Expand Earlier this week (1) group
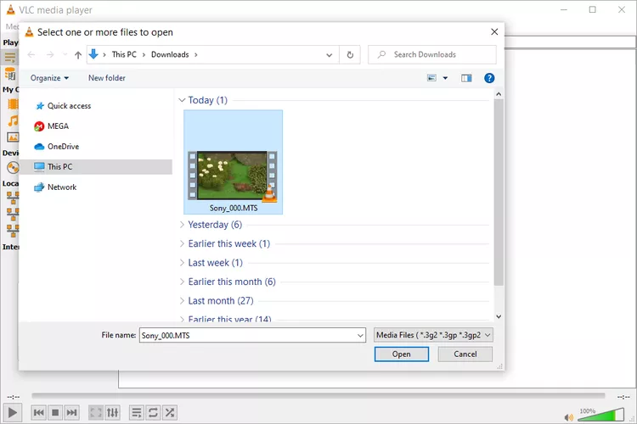The width and height of the screenshot is (637, 424). click(182, 244)
